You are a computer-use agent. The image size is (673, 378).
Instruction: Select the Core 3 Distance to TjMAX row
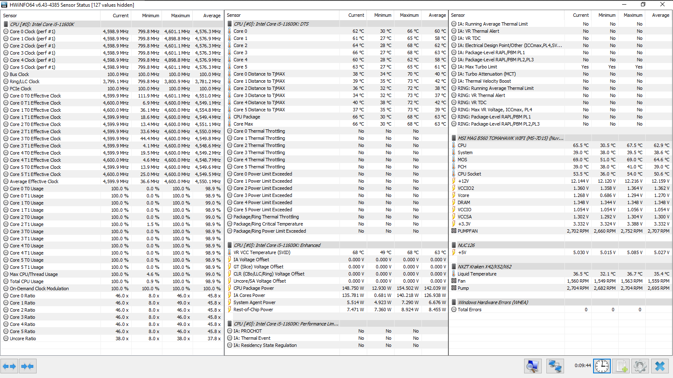[x=336, y=95]
